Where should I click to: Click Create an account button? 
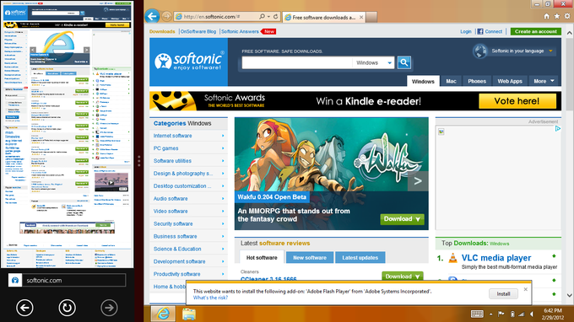535,31
